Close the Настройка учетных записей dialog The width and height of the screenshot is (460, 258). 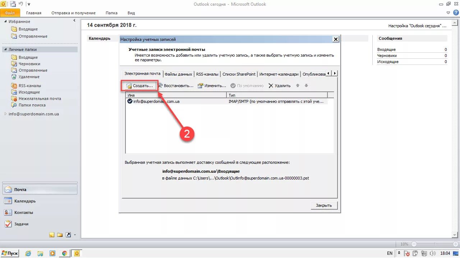(x=336, y=39)
